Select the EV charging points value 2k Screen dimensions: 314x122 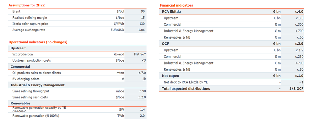tap(143, 79)
